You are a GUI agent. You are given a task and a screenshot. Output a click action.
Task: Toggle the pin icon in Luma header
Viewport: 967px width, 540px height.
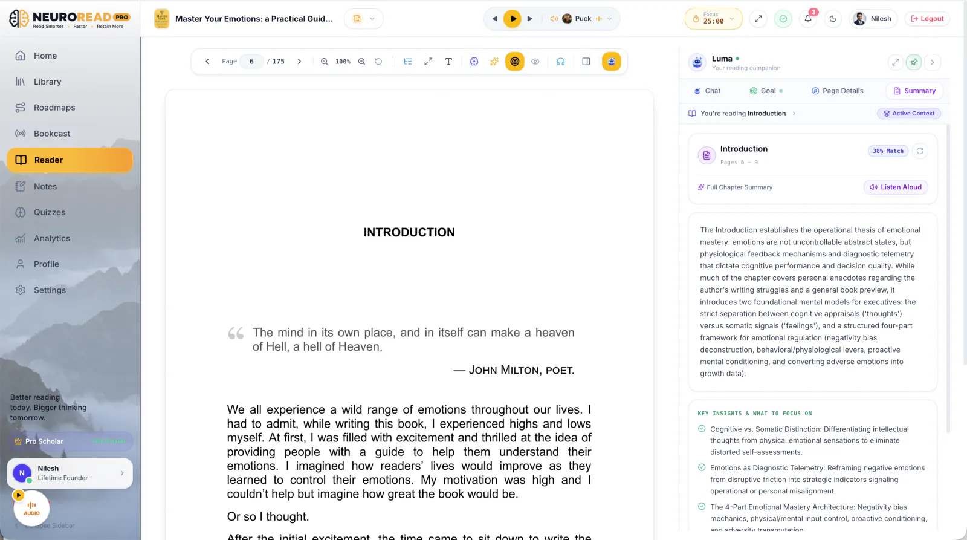914,62
